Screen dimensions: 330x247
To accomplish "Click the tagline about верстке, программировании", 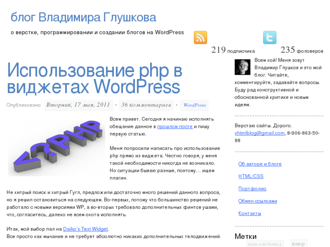I will [97, 32].
